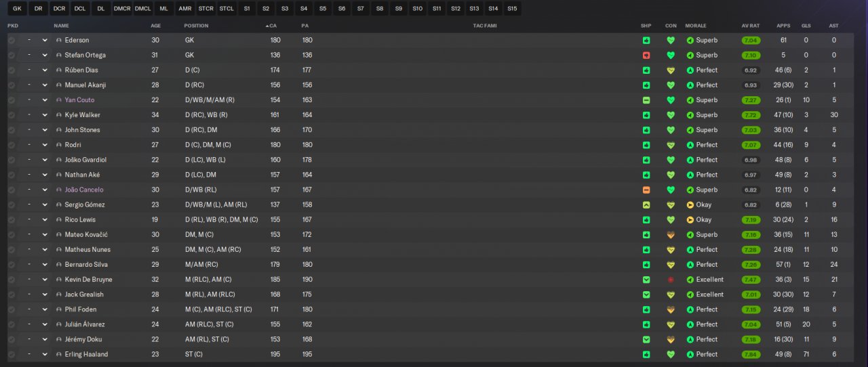The image size is (868, 367).
Task: Toggle picked status for Nathan Aké
Action: (x=11, y=175)
